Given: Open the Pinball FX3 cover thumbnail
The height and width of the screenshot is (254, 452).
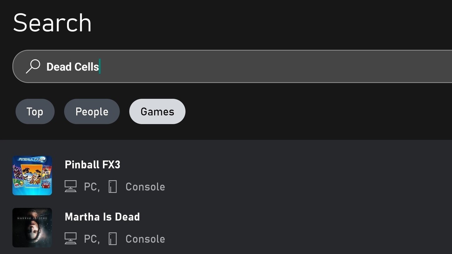Looking at the screenshot, I should (x=32, y=175).
